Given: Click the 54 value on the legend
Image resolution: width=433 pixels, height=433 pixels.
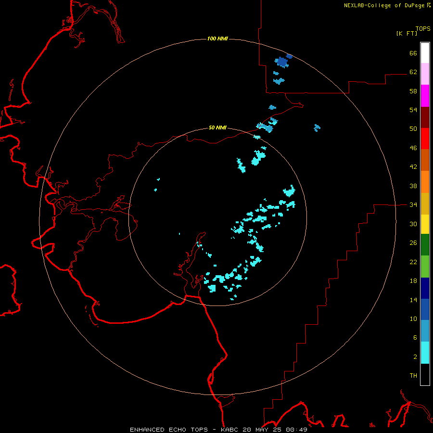Looking at the screenshot, I should point(413,110).
